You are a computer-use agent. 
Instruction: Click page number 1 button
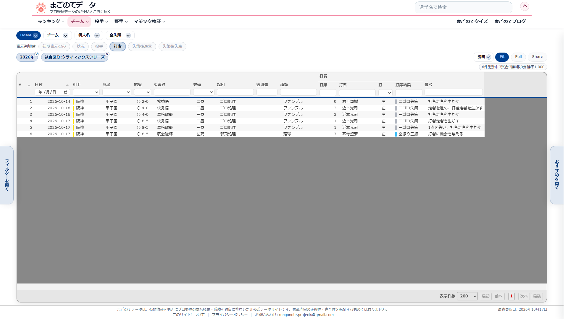(x=511, y=296)
